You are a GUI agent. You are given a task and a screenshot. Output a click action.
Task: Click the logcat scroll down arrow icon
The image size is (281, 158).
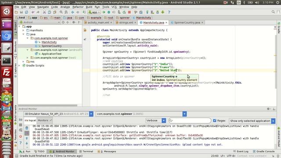(27, 144)
